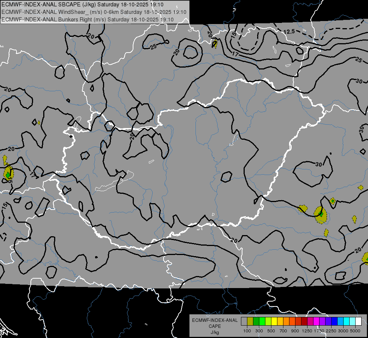Select the olive legend swatch
The width and height of the screenshot is (368, 338).
coord(250,321)
